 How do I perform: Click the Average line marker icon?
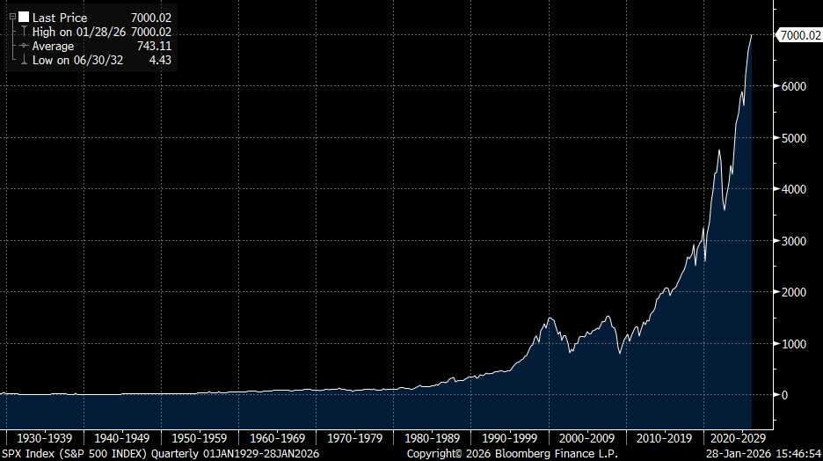(24, 46)
